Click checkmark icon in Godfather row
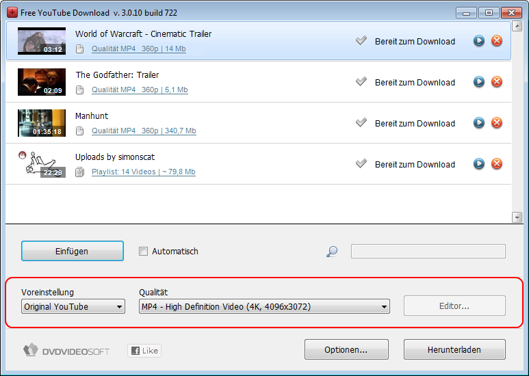 (x=361, y=81)
